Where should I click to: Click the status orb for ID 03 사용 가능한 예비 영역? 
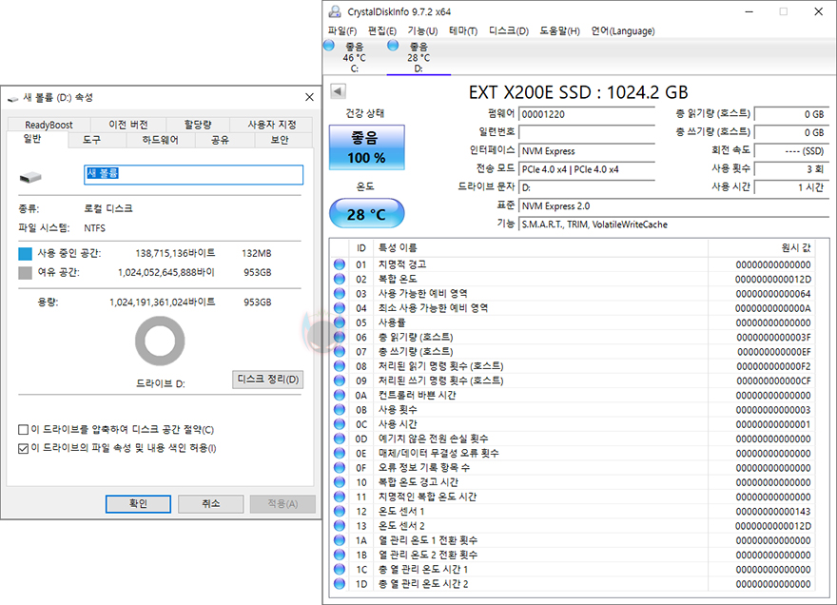tap(340, 293)
